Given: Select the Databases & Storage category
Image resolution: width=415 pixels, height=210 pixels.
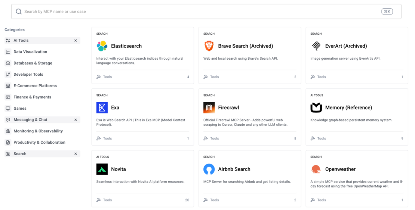Looking at the screenshot, I should point(33,63).
